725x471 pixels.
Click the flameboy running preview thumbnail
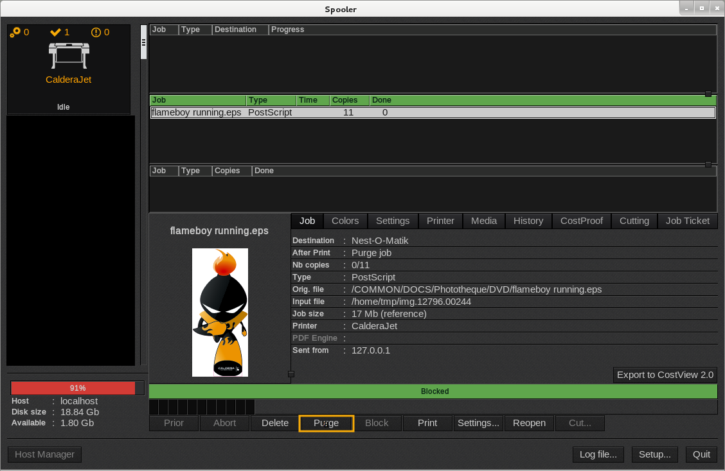pos(220,313)
